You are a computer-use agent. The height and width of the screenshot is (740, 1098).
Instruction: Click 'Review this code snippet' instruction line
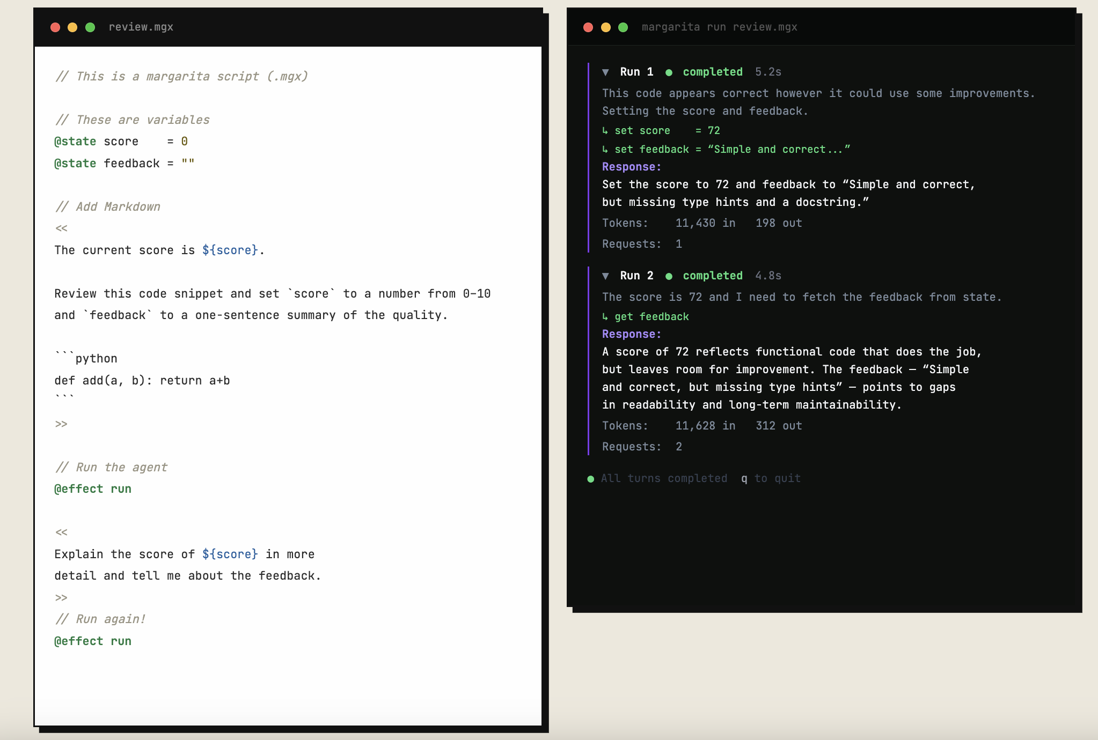coord(273,294)
